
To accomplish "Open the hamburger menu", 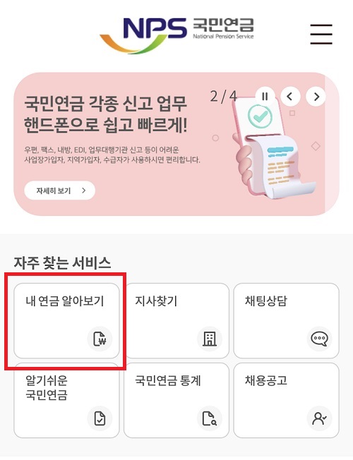I will click(321, 35).
